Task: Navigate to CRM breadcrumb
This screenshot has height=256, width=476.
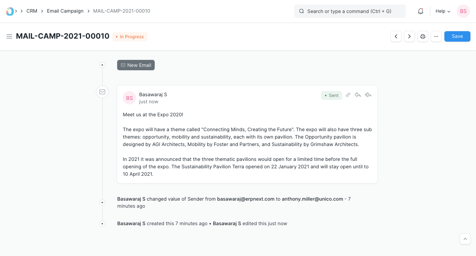Action: coord(32,11)
